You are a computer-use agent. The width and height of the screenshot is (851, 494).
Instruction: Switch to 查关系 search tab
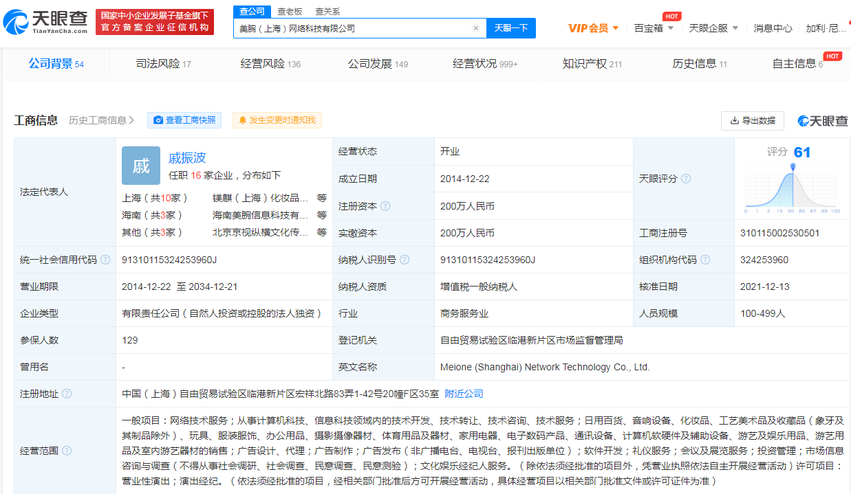[x=327, y=12]
